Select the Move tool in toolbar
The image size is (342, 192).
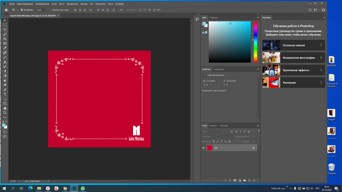5,20
